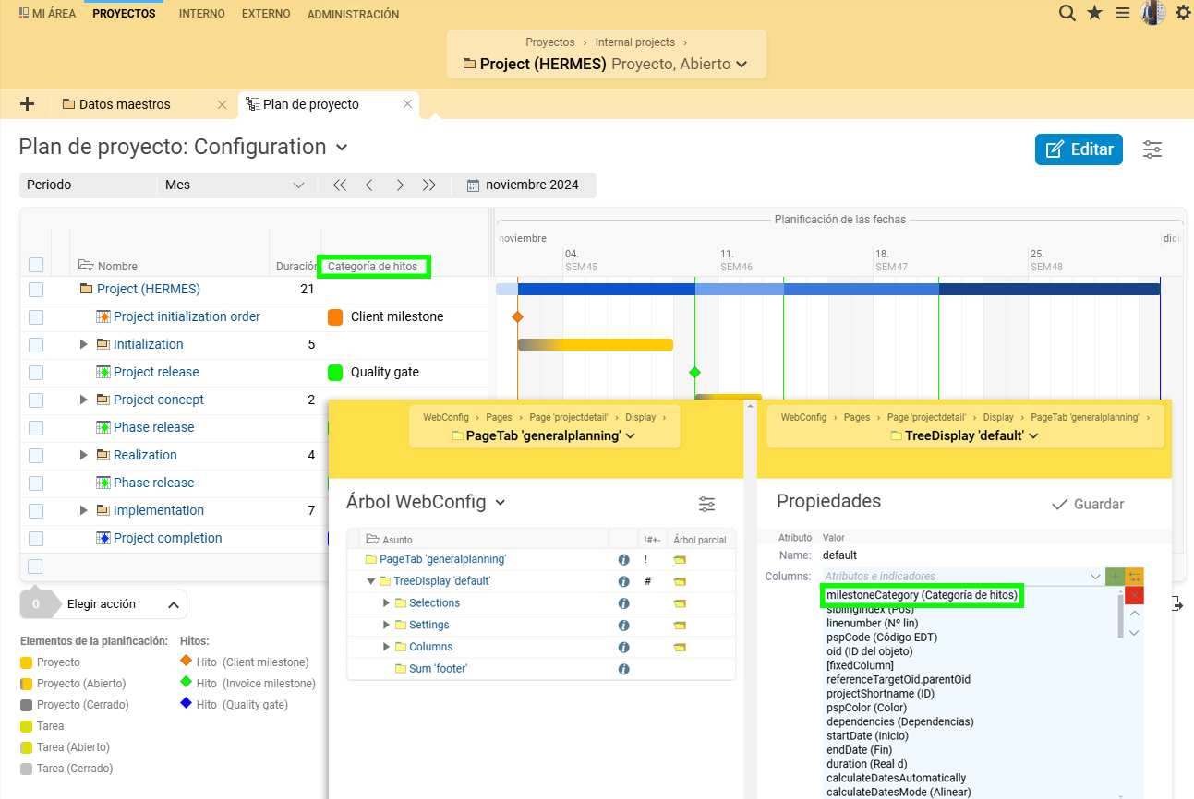Jump to first period with double-left arrows
Image resolution: width=1194 pixels, height=799 pixels.
pyautogui.click(x=339, y=185)
